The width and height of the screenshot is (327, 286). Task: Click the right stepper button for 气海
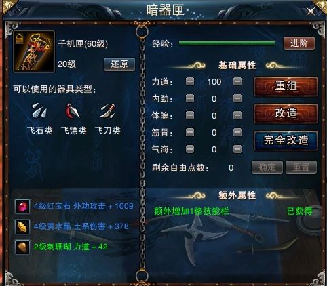[237, 149]
